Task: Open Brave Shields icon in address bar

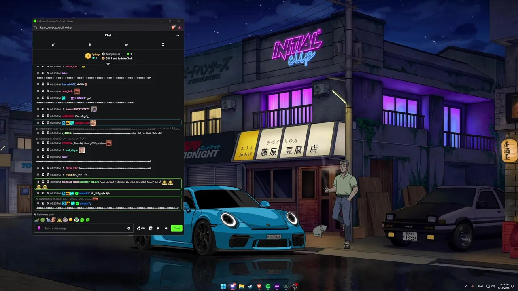Action: 173,27
